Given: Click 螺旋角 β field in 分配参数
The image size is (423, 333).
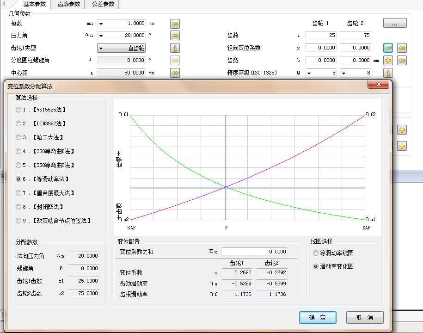Looking at the screenshot, I should pyautogui.click(x=84, y=268).
